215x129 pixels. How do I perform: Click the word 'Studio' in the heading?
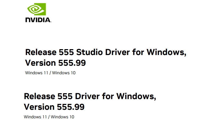89,52
